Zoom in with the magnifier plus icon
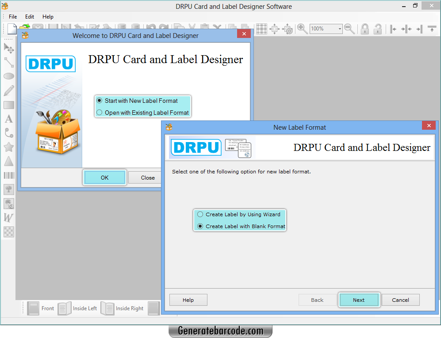 [x=302, y=29]
